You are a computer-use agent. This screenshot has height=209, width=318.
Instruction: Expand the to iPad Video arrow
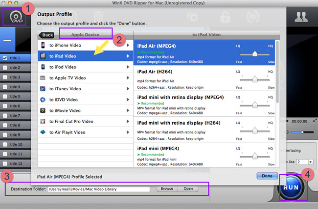[x=128, y=56]
